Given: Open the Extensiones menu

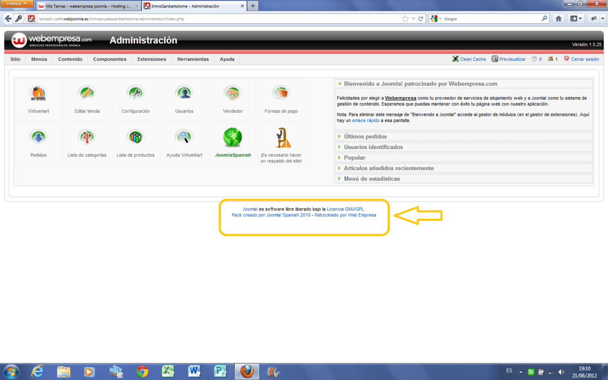Looking at the screenshot, I should pyautogui.click(x=151, y=59).
